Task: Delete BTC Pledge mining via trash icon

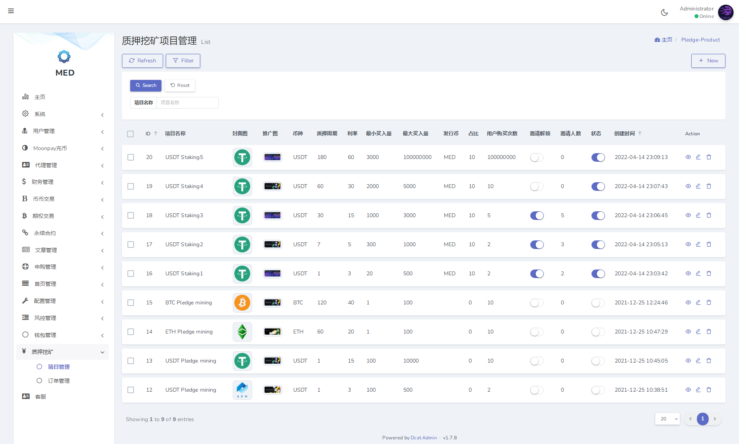Action: [x=709, y=302]
